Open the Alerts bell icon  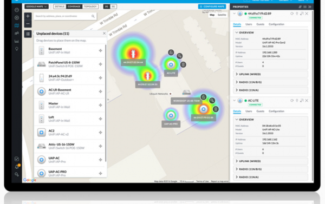point(17,167)
